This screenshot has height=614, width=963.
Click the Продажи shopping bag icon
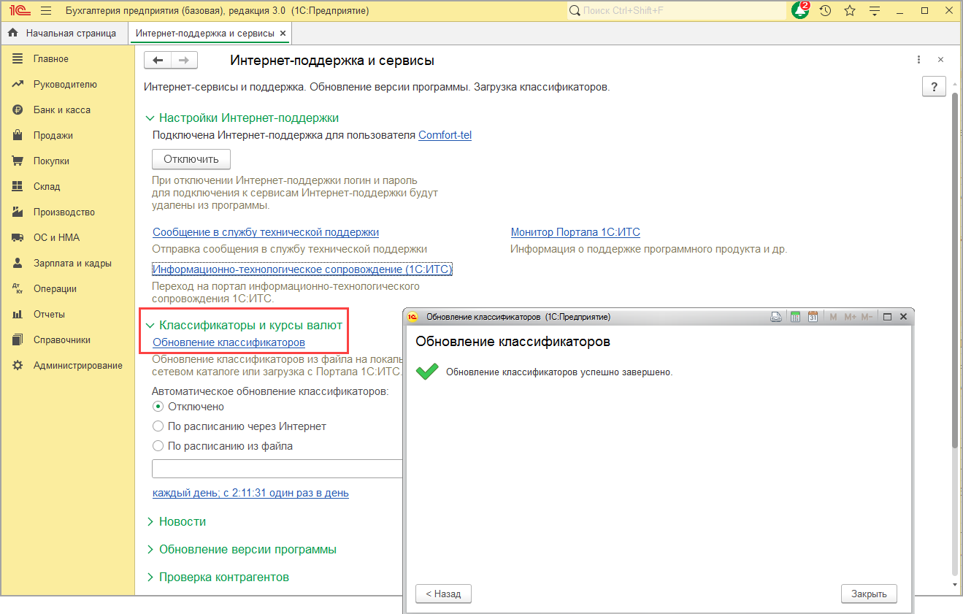click(18, 136)
